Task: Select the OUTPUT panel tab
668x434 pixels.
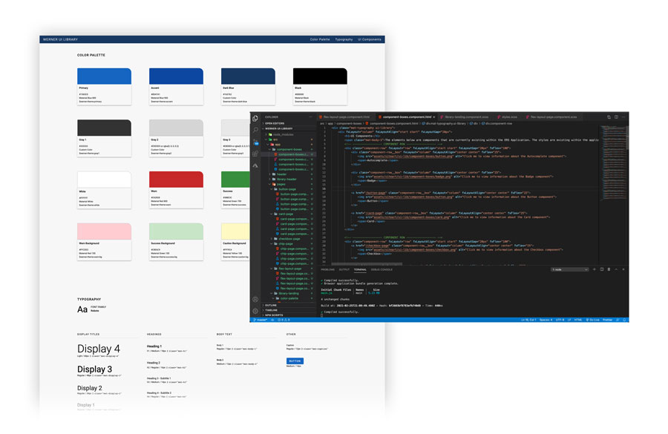Action: [344, 269]
